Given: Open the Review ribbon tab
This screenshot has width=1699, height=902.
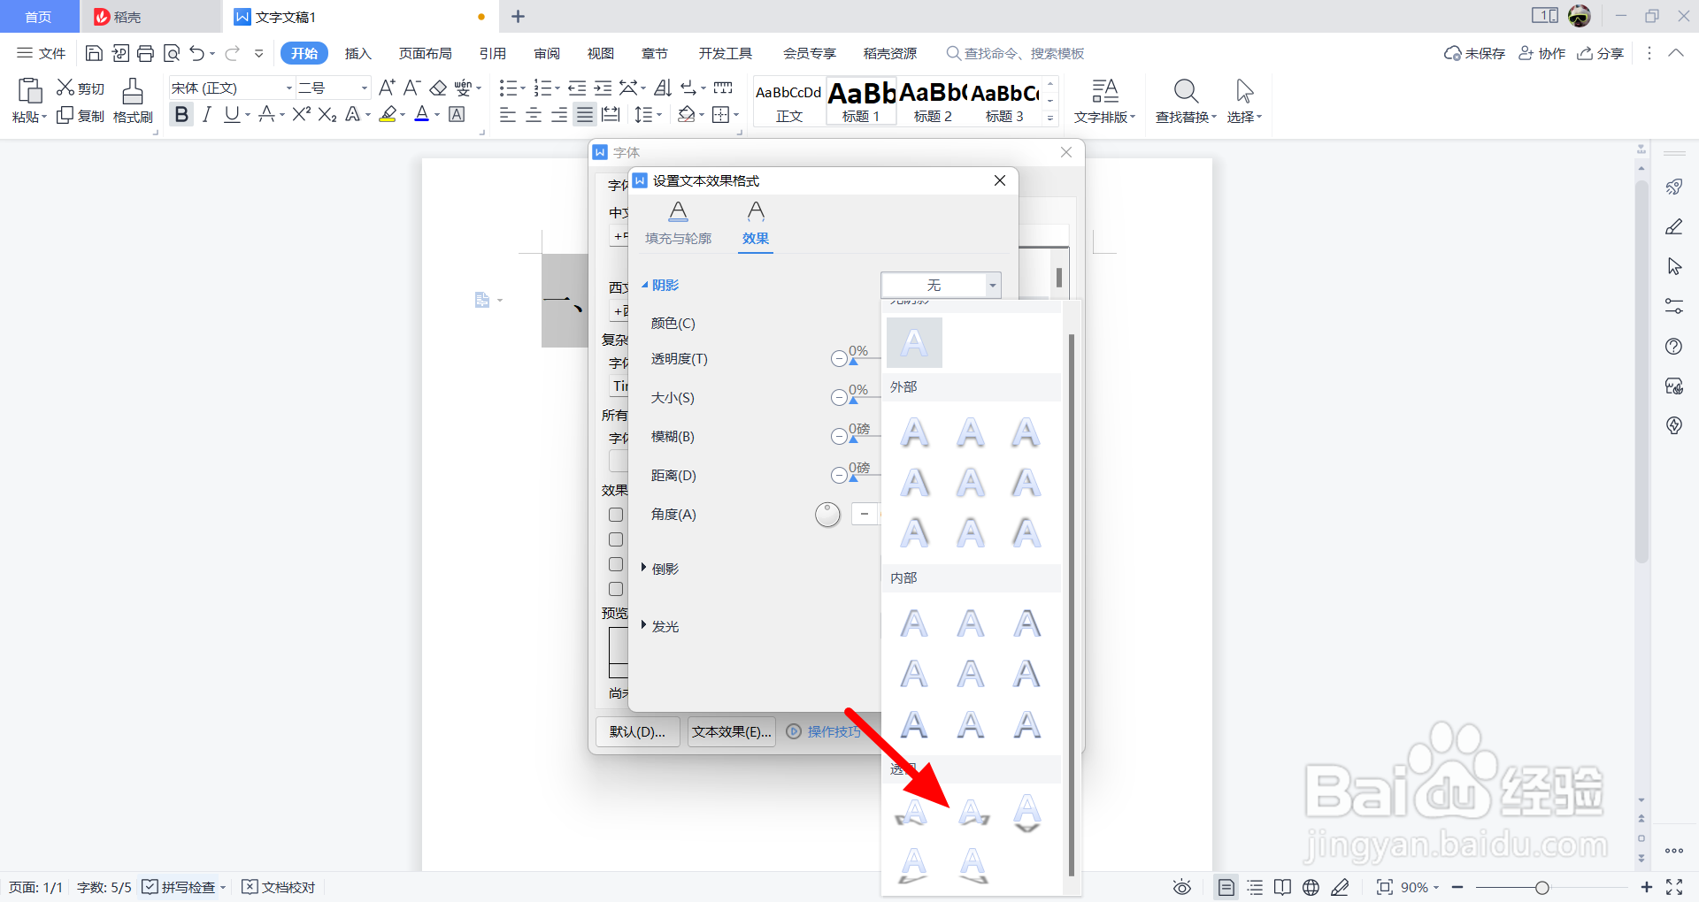Looking at the screenshot, I should click(x=547, y=54).
